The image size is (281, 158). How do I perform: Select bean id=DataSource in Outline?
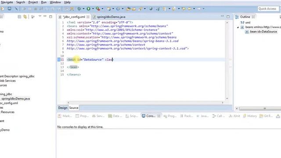(x=263, y=32)
